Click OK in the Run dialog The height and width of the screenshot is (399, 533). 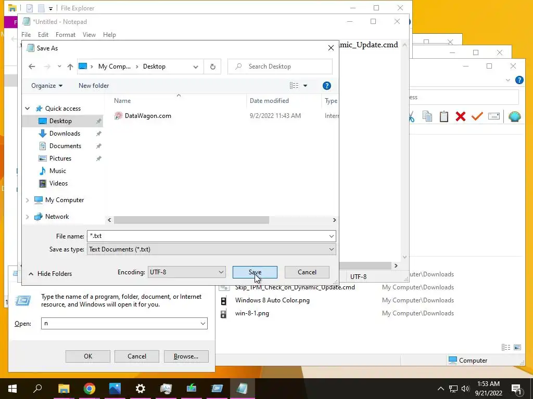coord(87,356)
